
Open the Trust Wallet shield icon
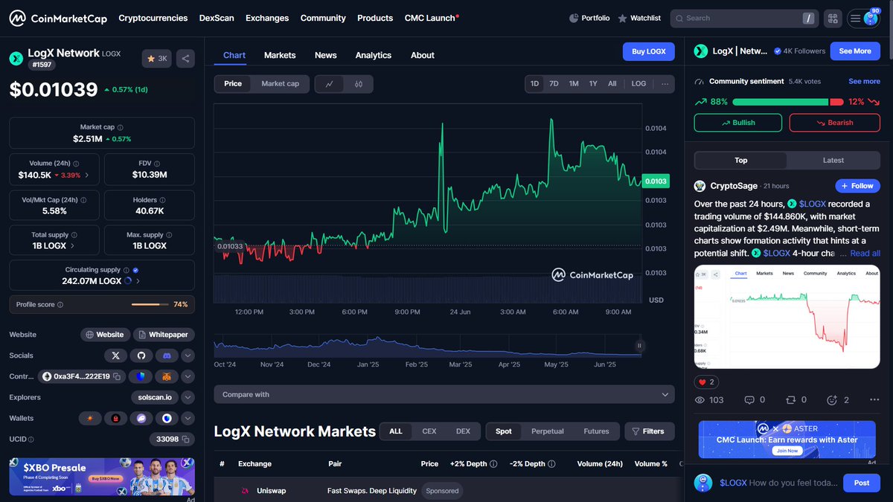167,418
